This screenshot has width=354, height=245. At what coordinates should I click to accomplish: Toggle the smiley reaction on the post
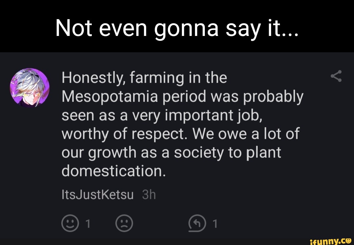point(70,223)
